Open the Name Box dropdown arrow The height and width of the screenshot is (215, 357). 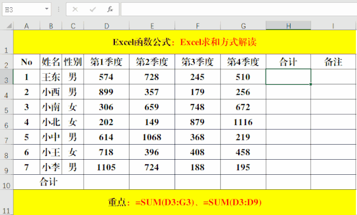click(47, 9)
